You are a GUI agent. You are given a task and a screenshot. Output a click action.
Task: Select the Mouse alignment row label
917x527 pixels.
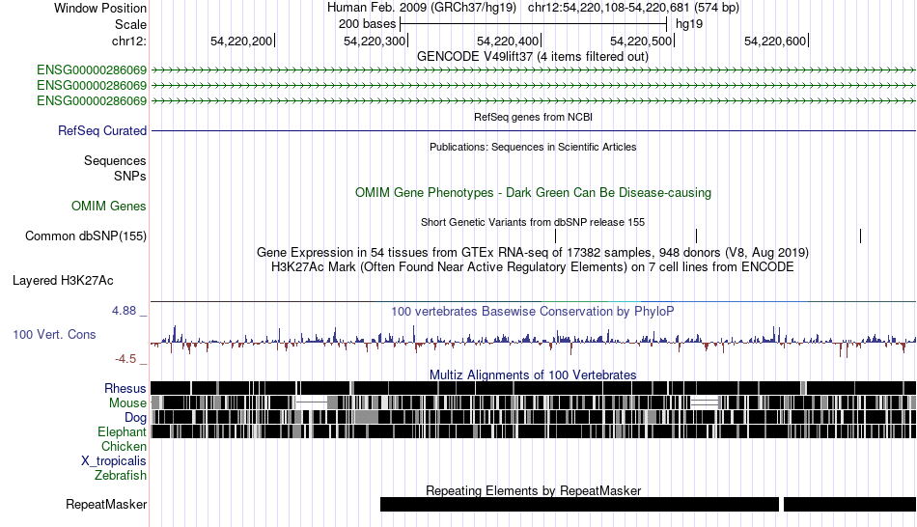pyautogui.click(x=127, y=403)
